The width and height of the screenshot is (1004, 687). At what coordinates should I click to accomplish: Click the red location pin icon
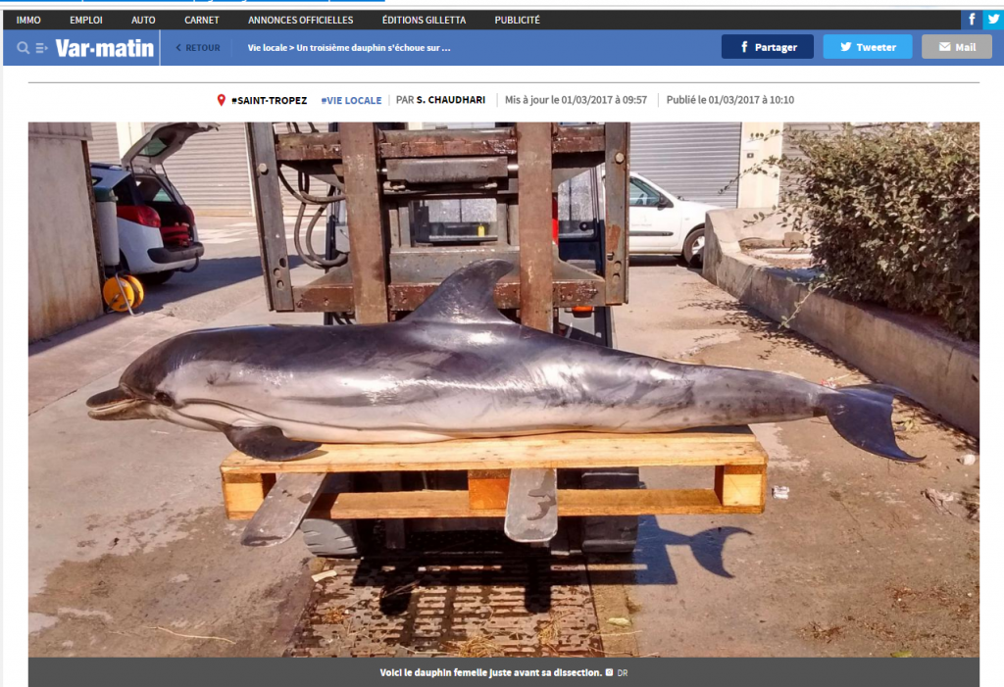(x=222, y=100)
